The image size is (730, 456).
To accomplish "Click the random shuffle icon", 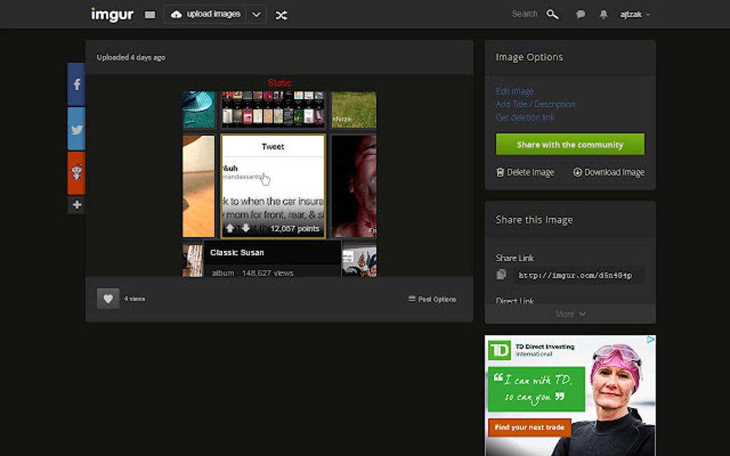I will pyautogui.click(x=281, y=14).
